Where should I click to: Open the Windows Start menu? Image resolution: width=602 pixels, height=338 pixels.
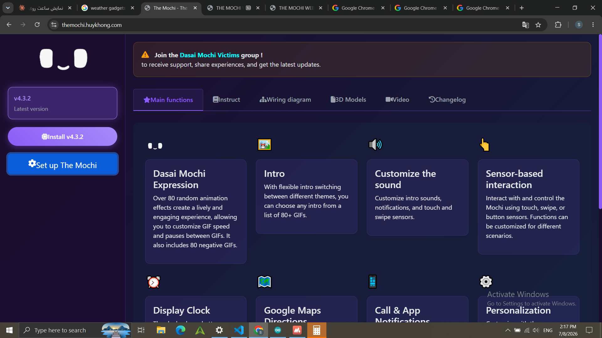click(9, 330)
